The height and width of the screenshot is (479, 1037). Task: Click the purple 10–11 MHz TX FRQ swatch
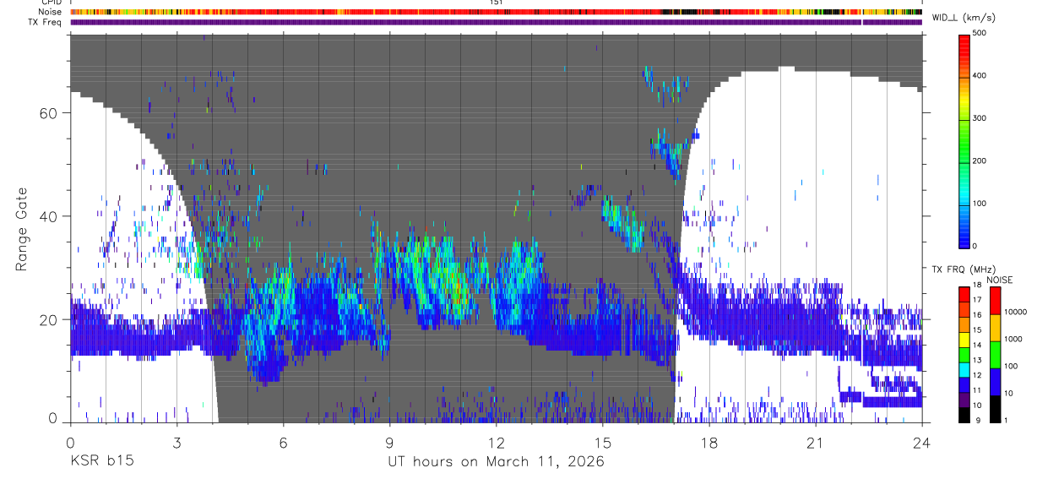(964, 400)
